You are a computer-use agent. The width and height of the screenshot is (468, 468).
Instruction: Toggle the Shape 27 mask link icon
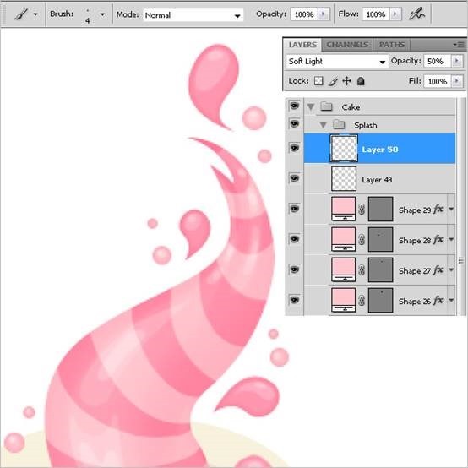(362, 270)
